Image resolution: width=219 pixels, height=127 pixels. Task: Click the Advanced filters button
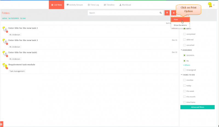[x=197, y=107]
